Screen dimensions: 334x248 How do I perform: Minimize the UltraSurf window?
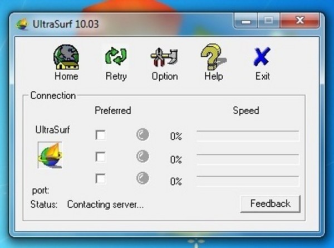tap(246, 21)
